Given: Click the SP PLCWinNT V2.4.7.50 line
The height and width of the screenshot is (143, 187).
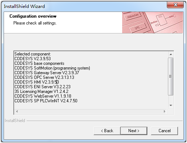Looking at the screenshot, I should 46,101.
